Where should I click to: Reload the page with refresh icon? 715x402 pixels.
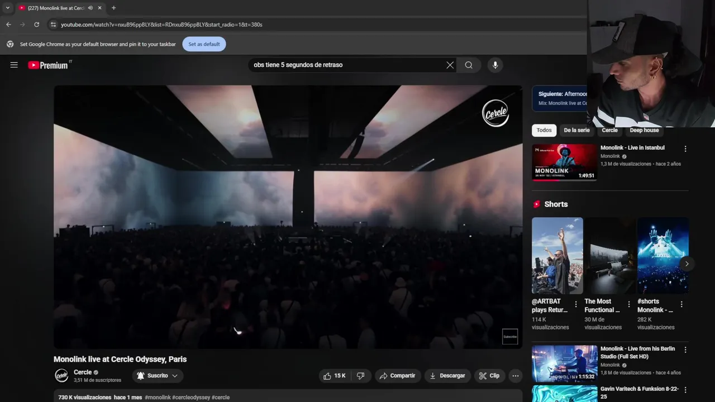tap(36, 25)
